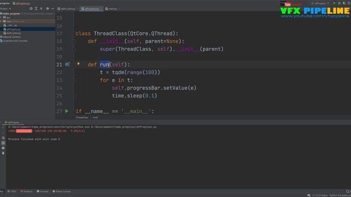Click the green run arrow beside line 27
The width and height of the screenshot is (351, 197).
coord(67,111)
